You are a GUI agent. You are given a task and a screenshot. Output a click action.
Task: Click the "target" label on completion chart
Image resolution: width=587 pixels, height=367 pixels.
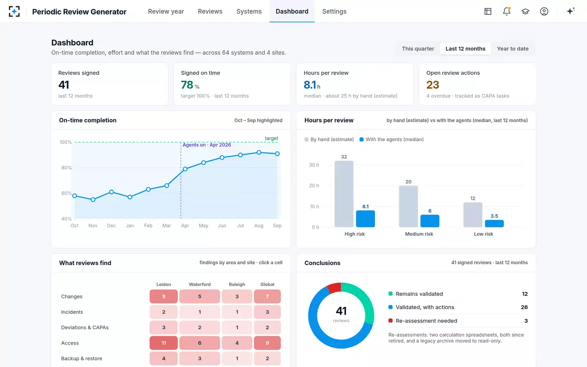point(271,138)
